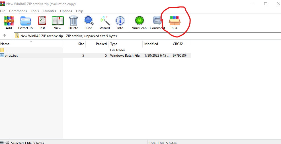Click 'File folder' type text
Screen dimensions: 281x144
[118, 50]
